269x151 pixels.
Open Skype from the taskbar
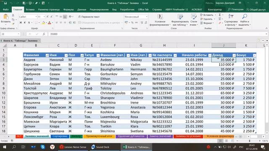pos(43,147)
